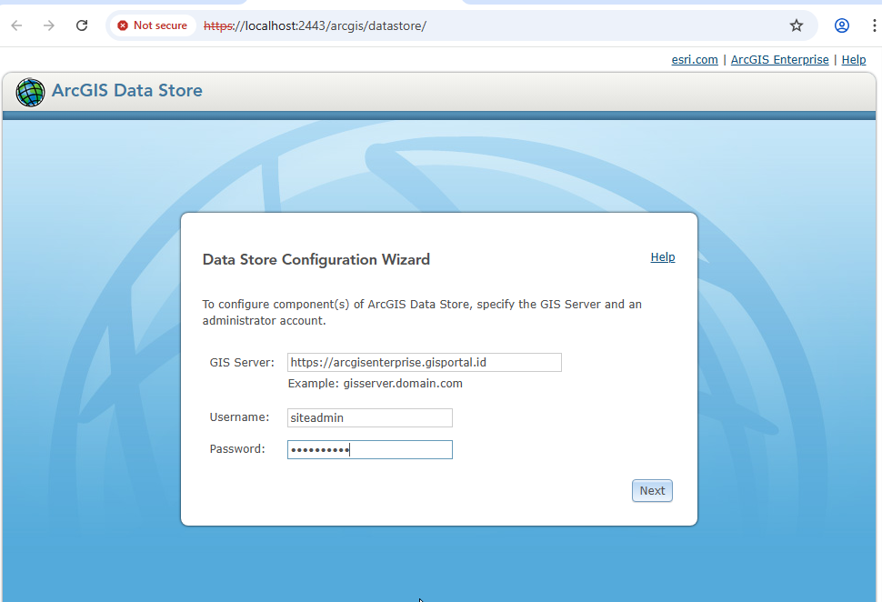Click the Example gisserver.domain.com hint text
The height and width of the screenshot is (602, 882).
pos(376,384)
